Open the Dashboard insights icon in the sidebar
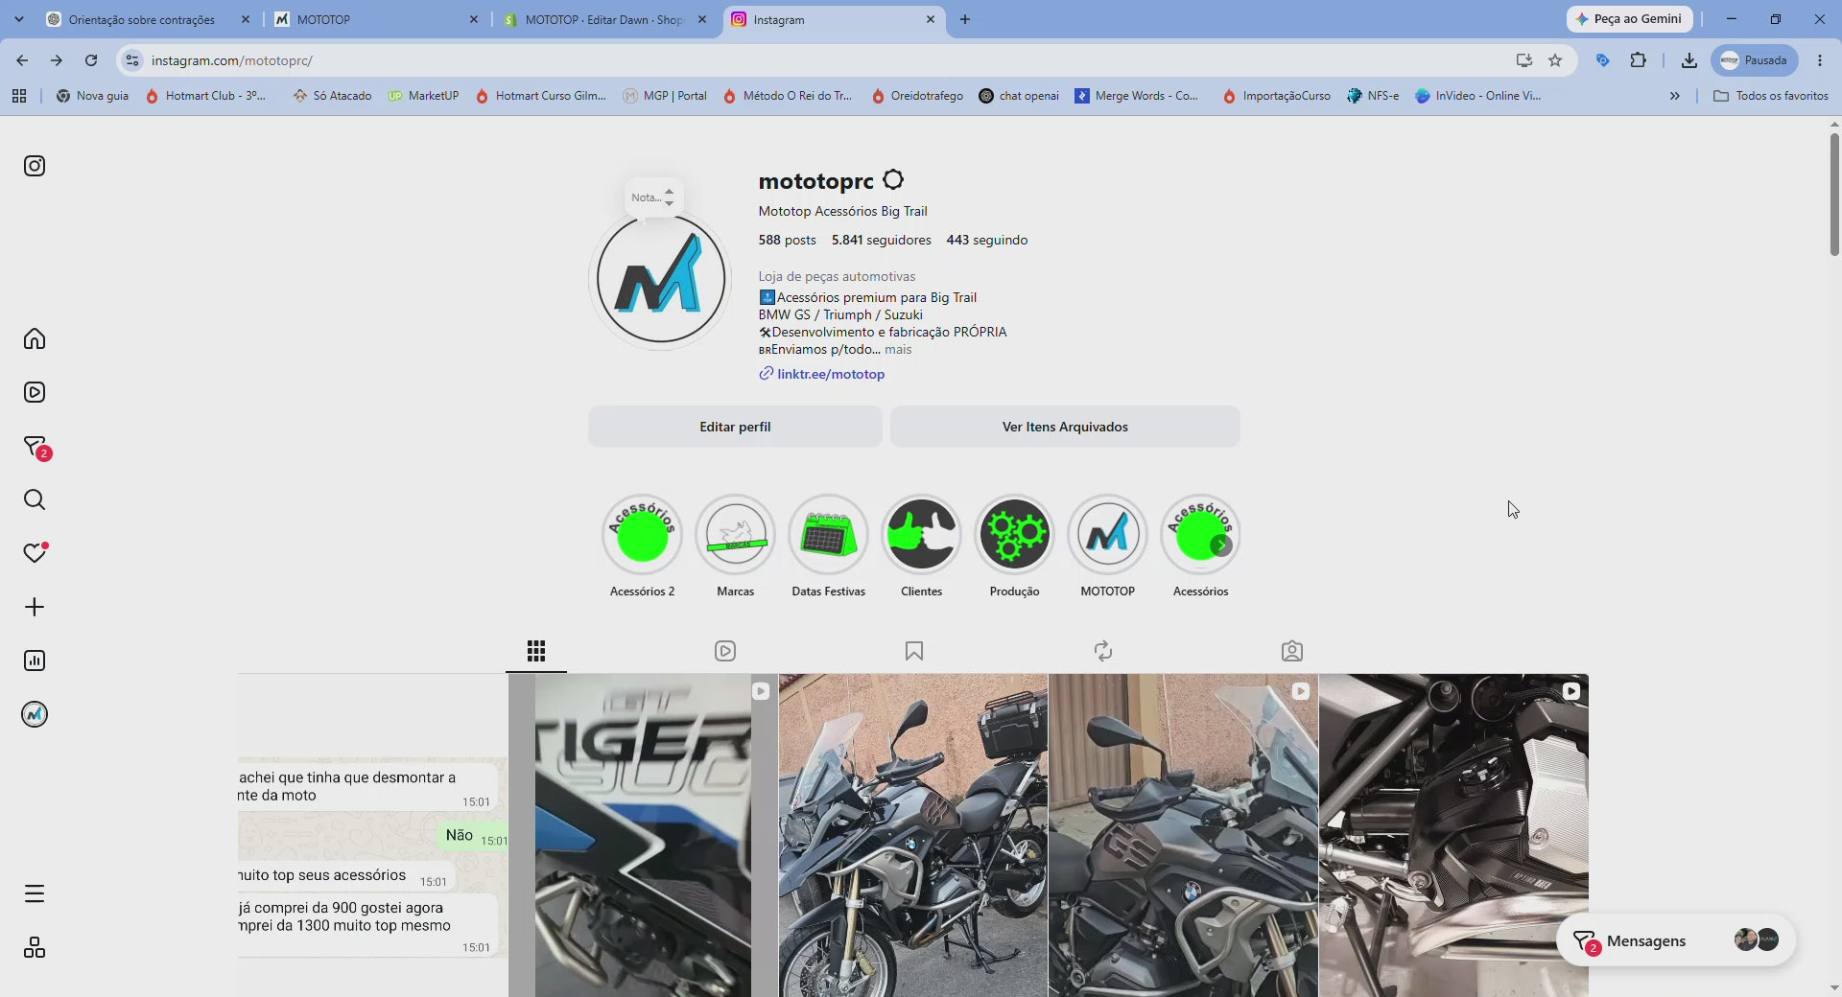This screenshot has width=1842, height=997. 35,661
